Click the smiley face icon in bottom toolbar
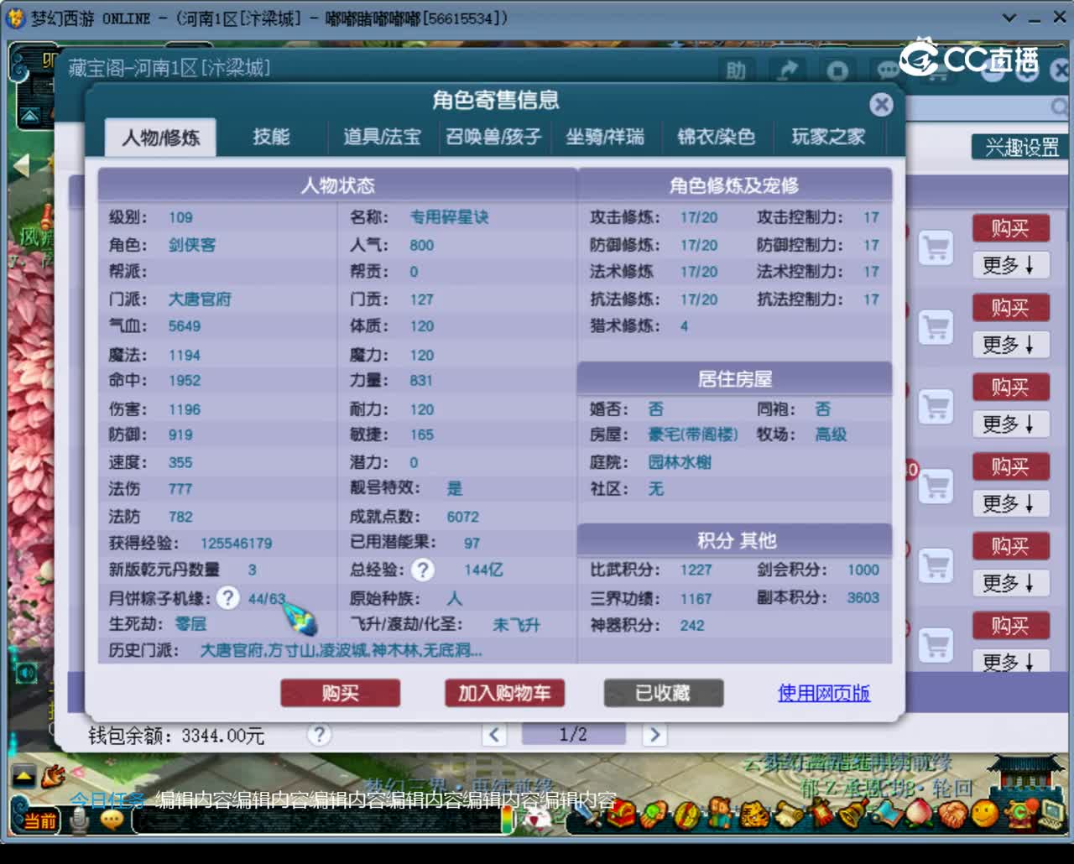 [x=985, y=814]
